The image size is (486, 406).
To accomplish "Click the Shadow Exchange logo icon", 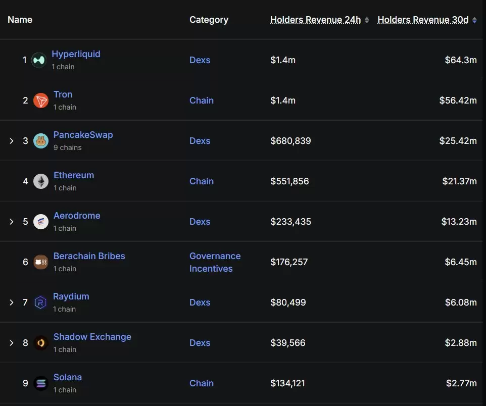I will [41, 343].
